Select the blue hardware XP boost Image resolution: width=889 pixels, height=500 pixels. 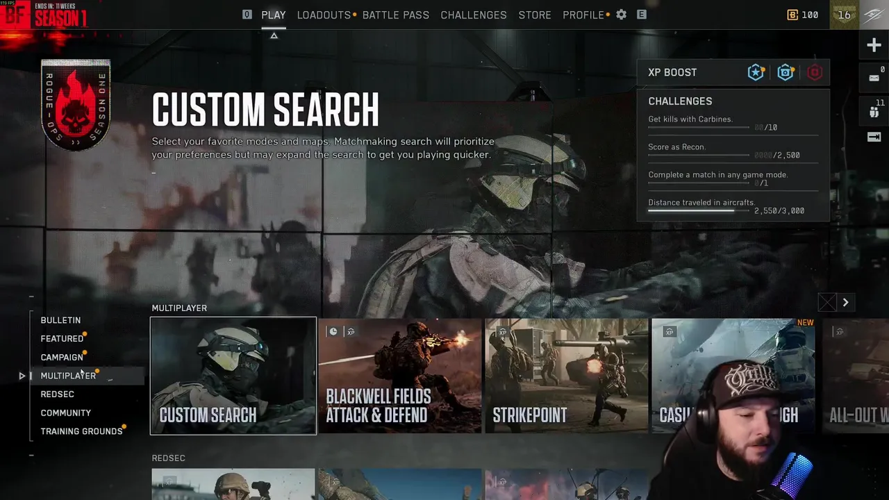click(786, 72)
